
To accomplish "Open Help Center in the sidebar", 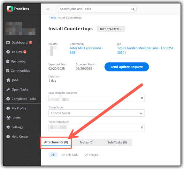I will (x=18, y=136).
